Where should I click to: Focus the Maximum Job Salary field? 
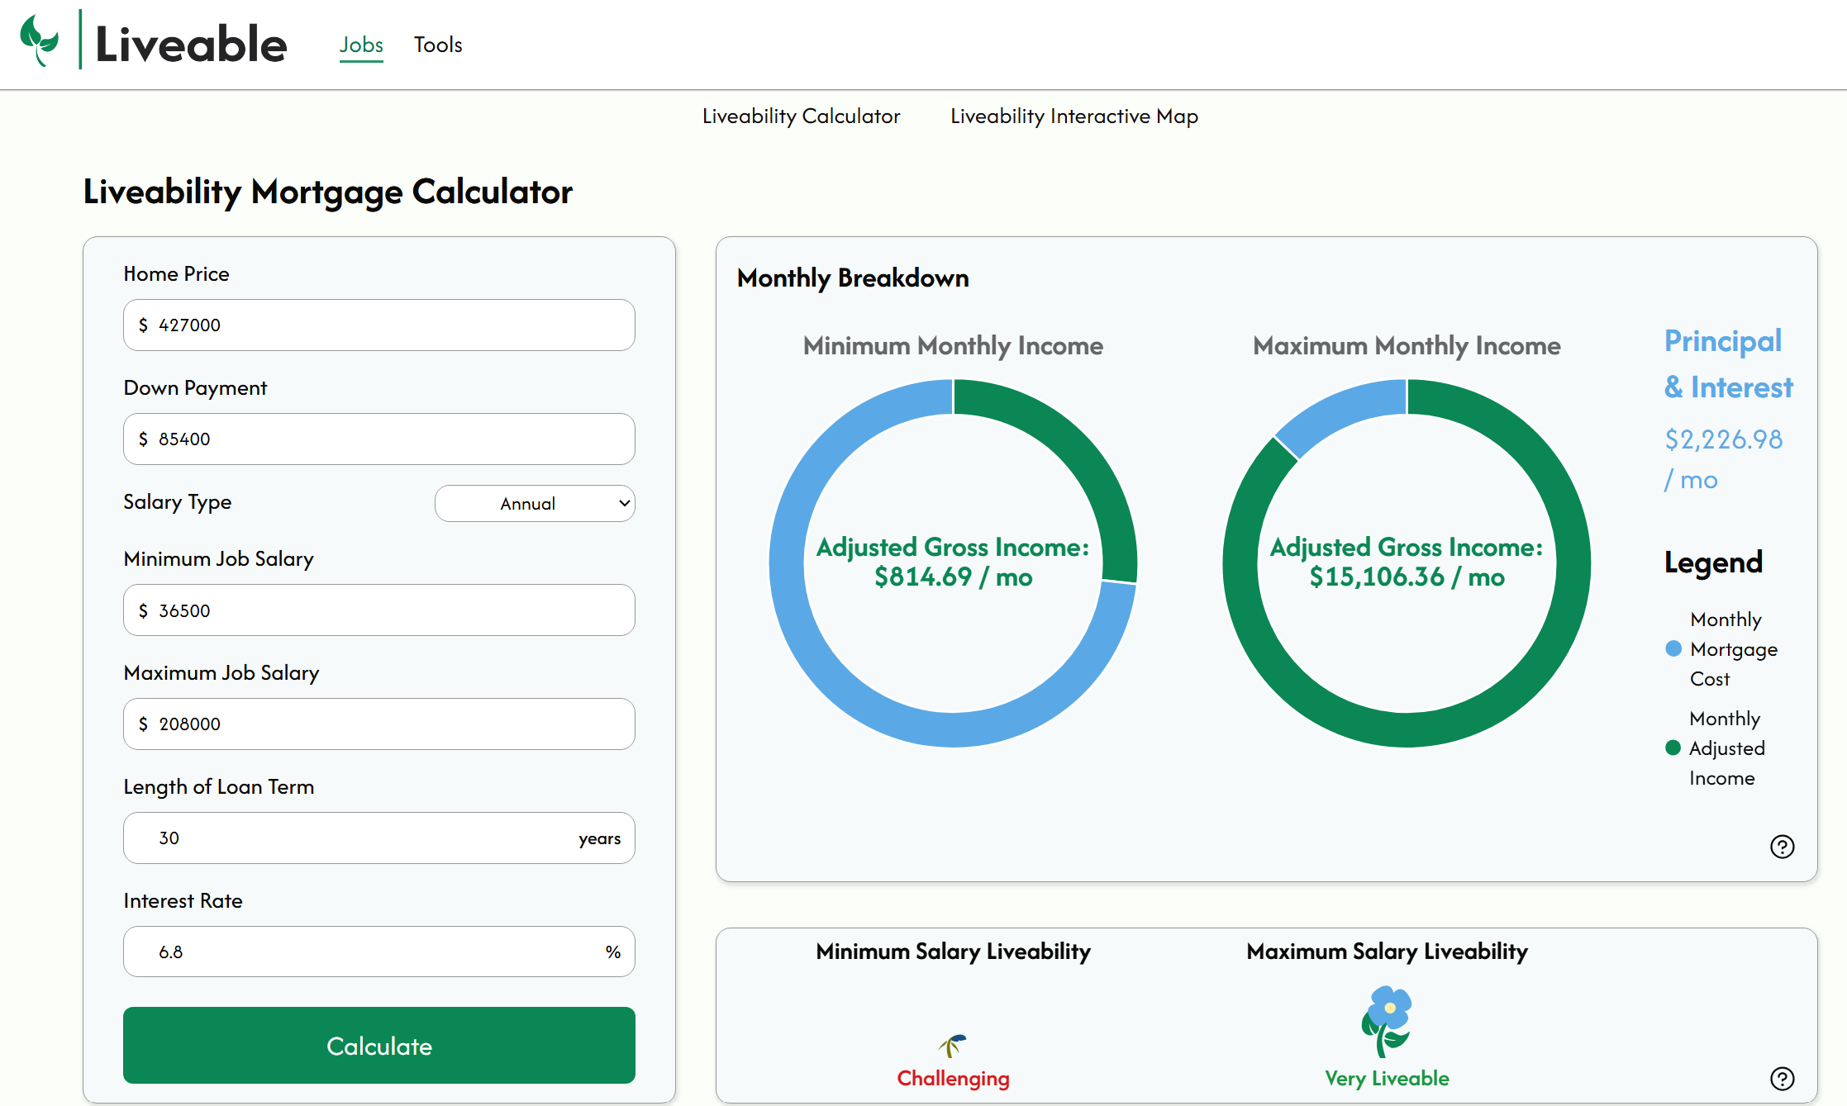[x=379, y=724]
